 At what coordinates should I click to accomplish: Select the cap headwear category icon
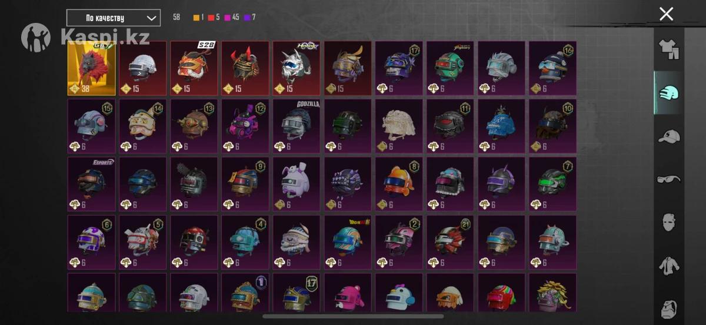669,136
